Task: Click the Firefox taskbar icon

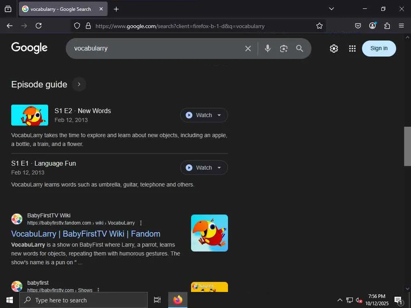Action: [x=178, y=300]
